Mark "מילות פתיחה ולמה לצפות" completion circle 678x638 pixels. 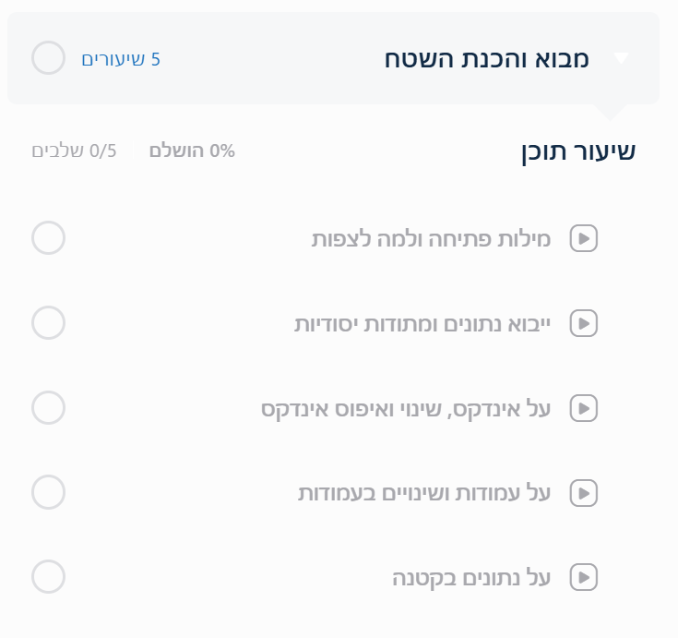pos(48,238)
